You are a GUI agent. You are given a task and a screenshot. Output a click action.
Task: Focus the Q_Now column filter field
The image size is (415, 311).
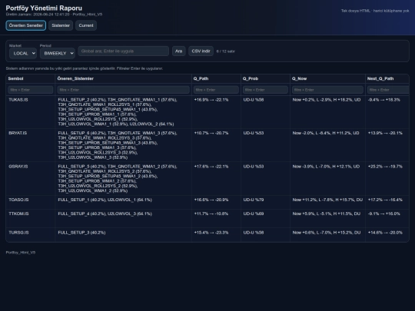click(x=327, y=90)
